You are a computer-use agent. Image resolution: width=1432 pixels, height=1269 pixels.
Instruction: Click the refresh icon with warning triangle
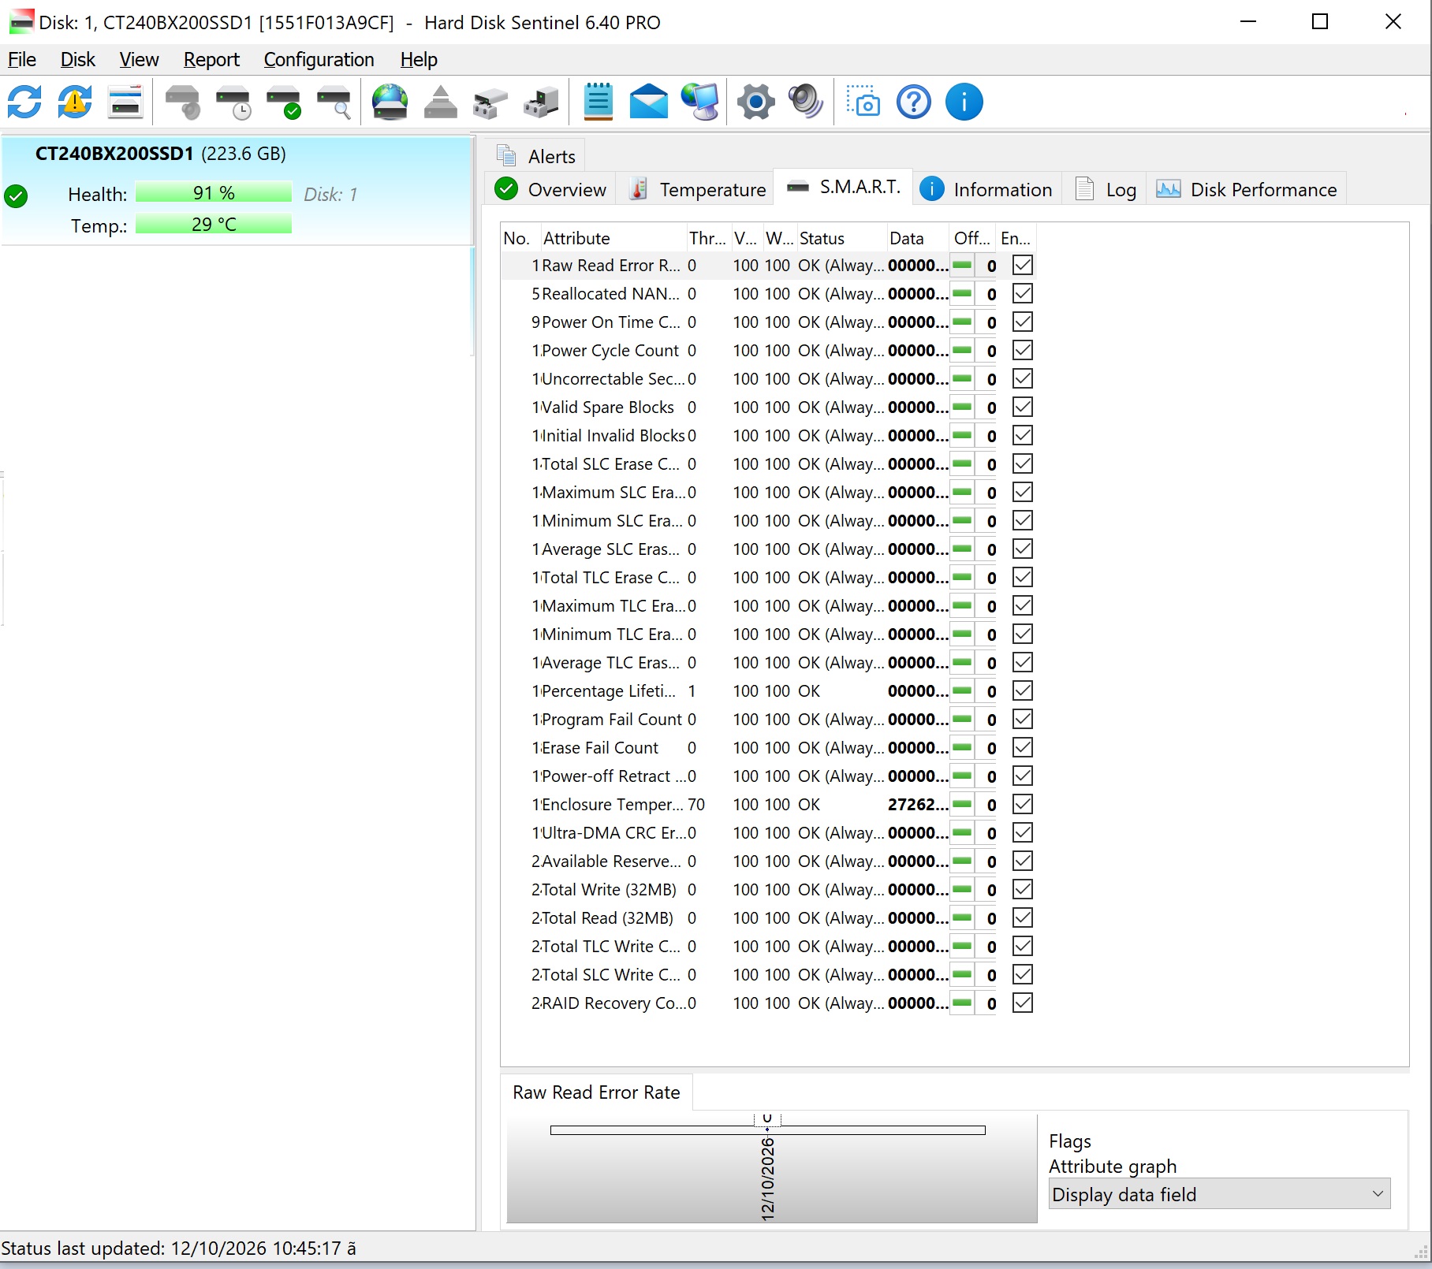tap(75, 102)
